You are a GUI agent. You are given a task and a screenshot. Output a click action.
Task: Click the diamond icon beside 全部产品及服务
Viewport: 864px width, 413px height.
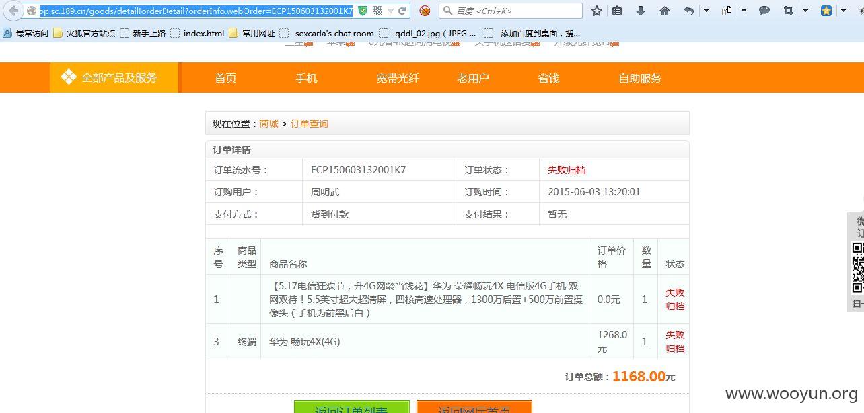pos(69,77)
